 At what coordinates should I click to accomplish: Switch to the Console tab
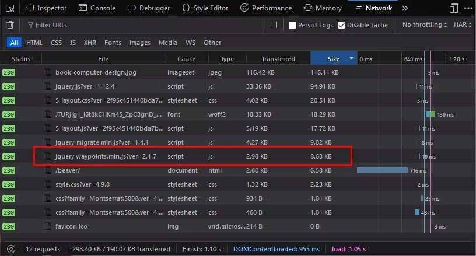point(97,8)
